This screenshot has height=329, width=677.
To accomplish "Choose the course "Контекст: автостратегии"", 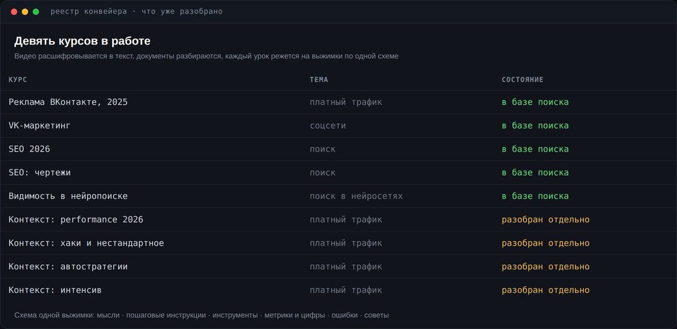I will click(x=68, y=267).
